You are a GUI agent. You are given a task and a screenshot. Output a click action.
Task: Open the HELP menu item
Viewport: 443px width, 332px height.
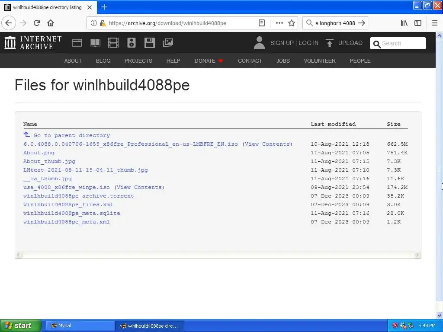coord(173,61)
